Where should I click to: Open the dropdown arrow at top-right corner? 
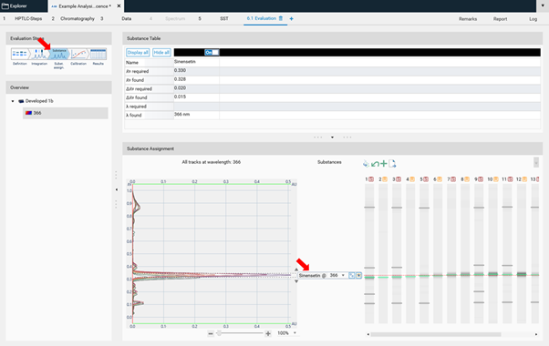(543, 6)
